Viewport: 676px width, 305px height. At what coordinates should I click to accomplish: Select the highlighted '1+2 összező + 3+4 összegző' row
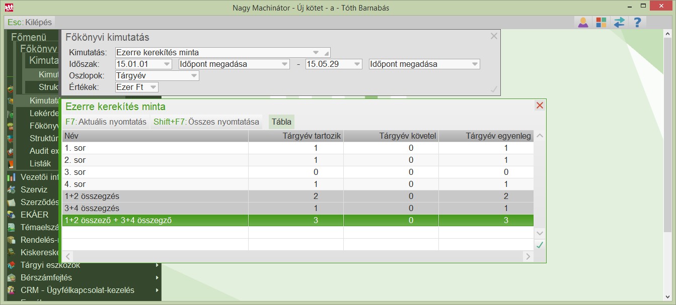pos(297,220)
